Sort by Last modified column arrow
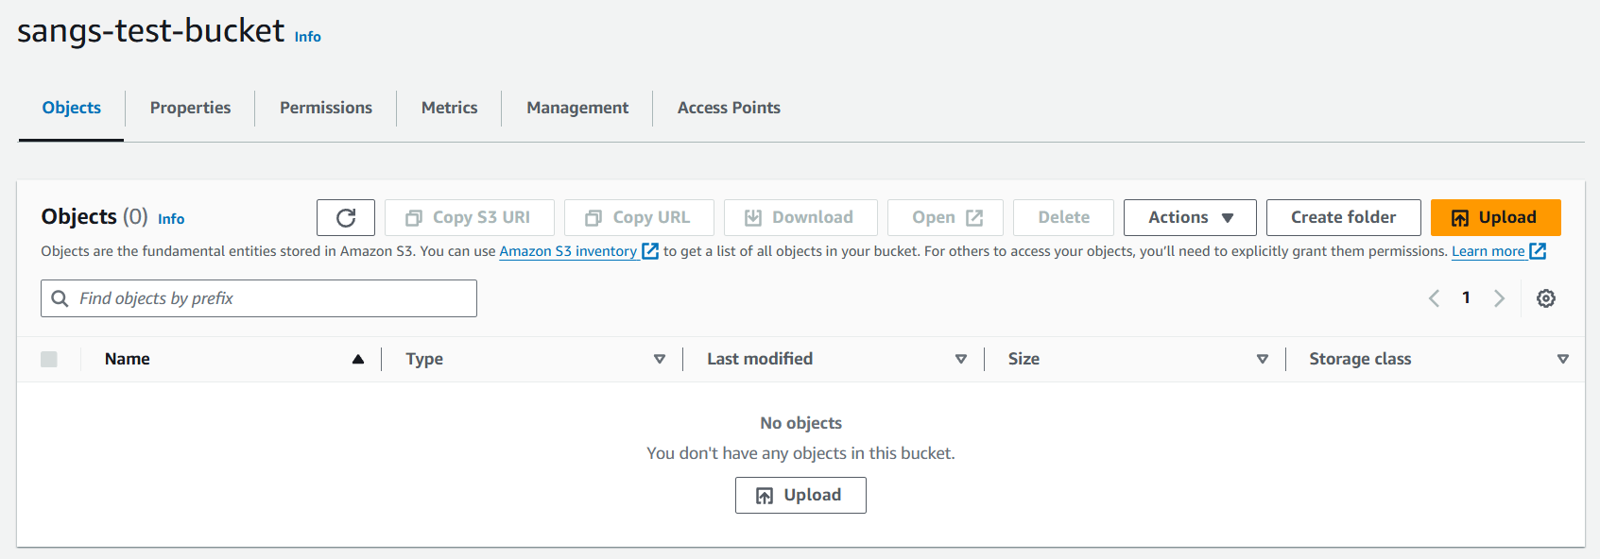 961,359
